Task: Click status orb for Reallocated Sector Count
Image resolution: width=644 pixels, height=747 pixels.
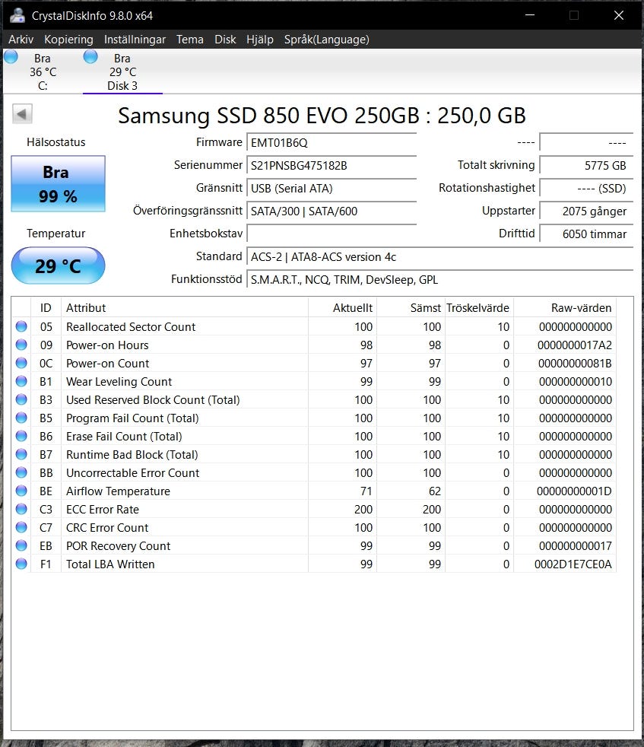Action: 21,327
